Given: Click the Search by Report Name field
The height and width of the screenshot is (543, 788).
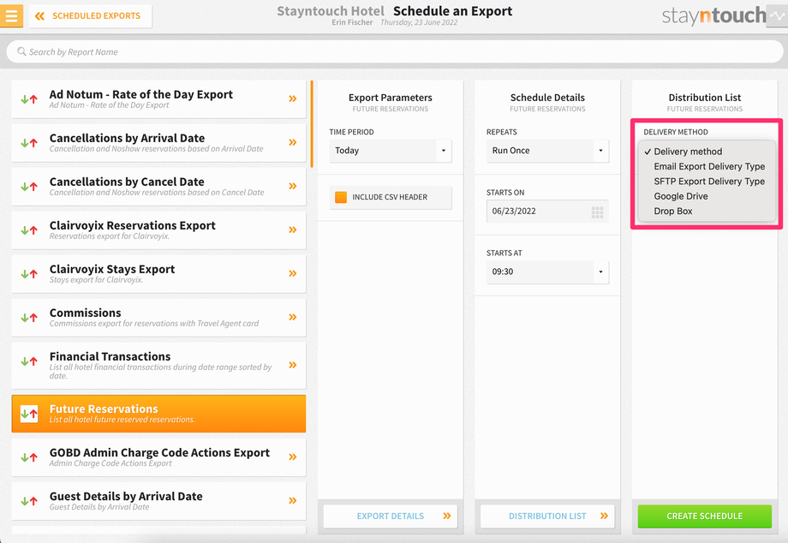Looking at the screenshot, I should 395,51.
